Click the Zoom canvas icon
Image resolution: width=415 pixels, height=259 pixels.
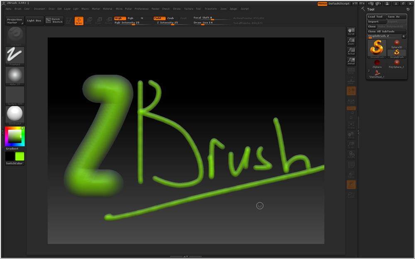click(351, 41)
